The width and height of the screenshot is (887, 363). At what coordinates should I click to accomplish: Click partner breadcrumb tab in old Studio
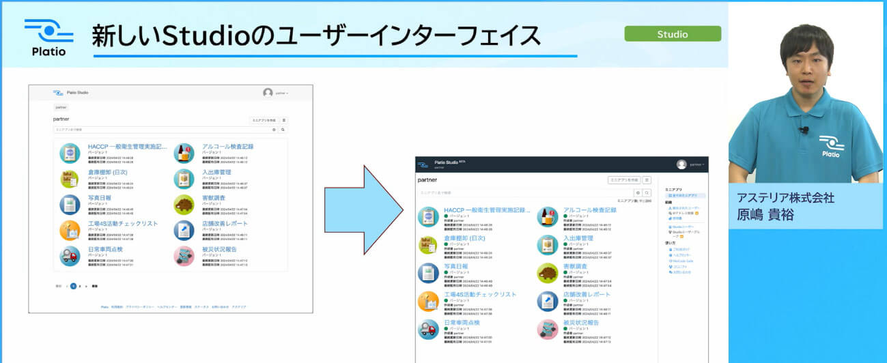point(61,107)
